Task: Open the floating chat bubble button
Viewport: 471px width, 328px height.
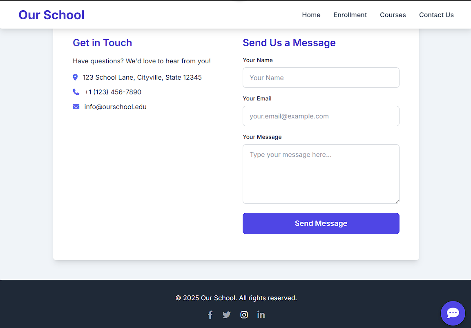Action: coord(453,313)
